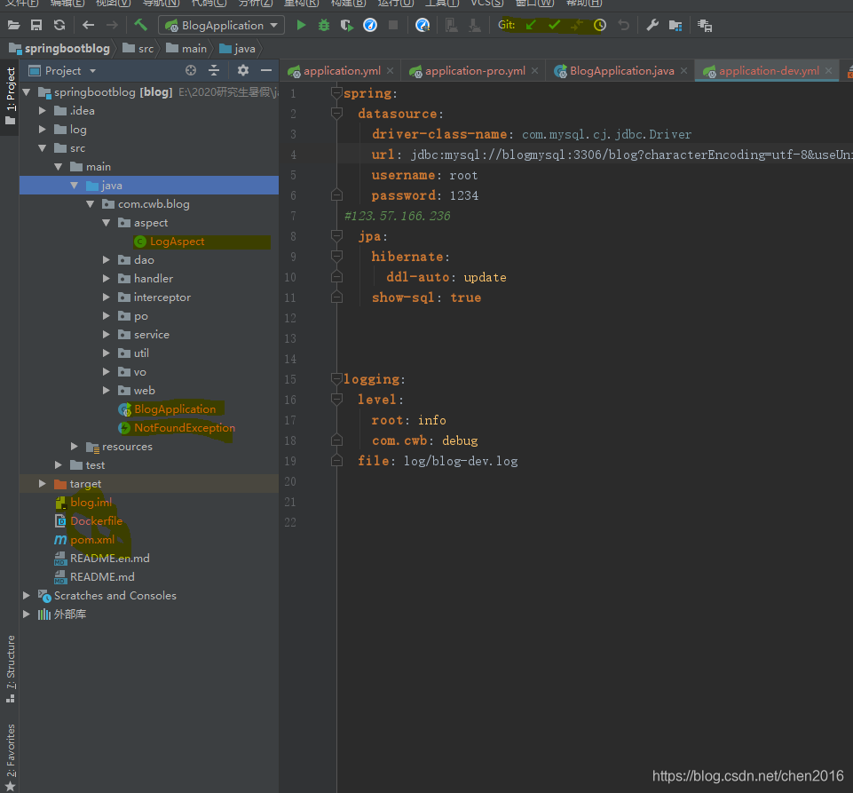Expand the 外部库 external libraries node
853x793 pixels.
click(x=26, y=614)
